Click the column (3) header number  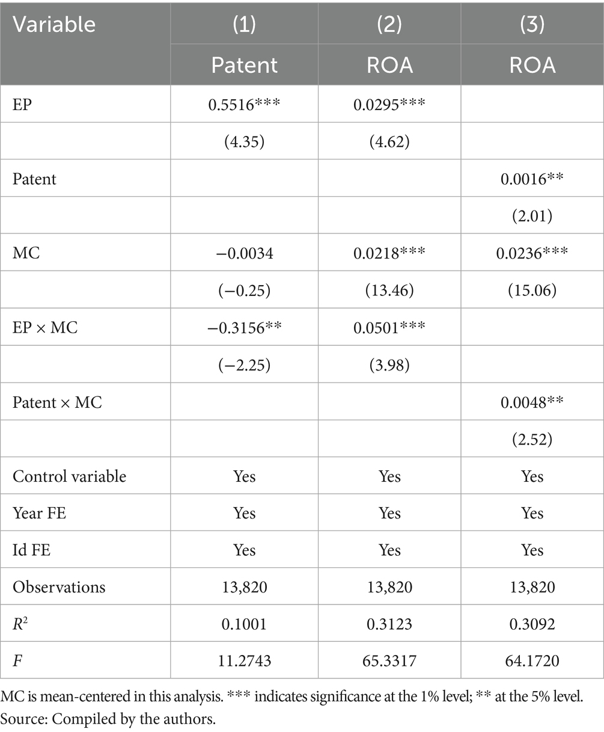(532, 24)
